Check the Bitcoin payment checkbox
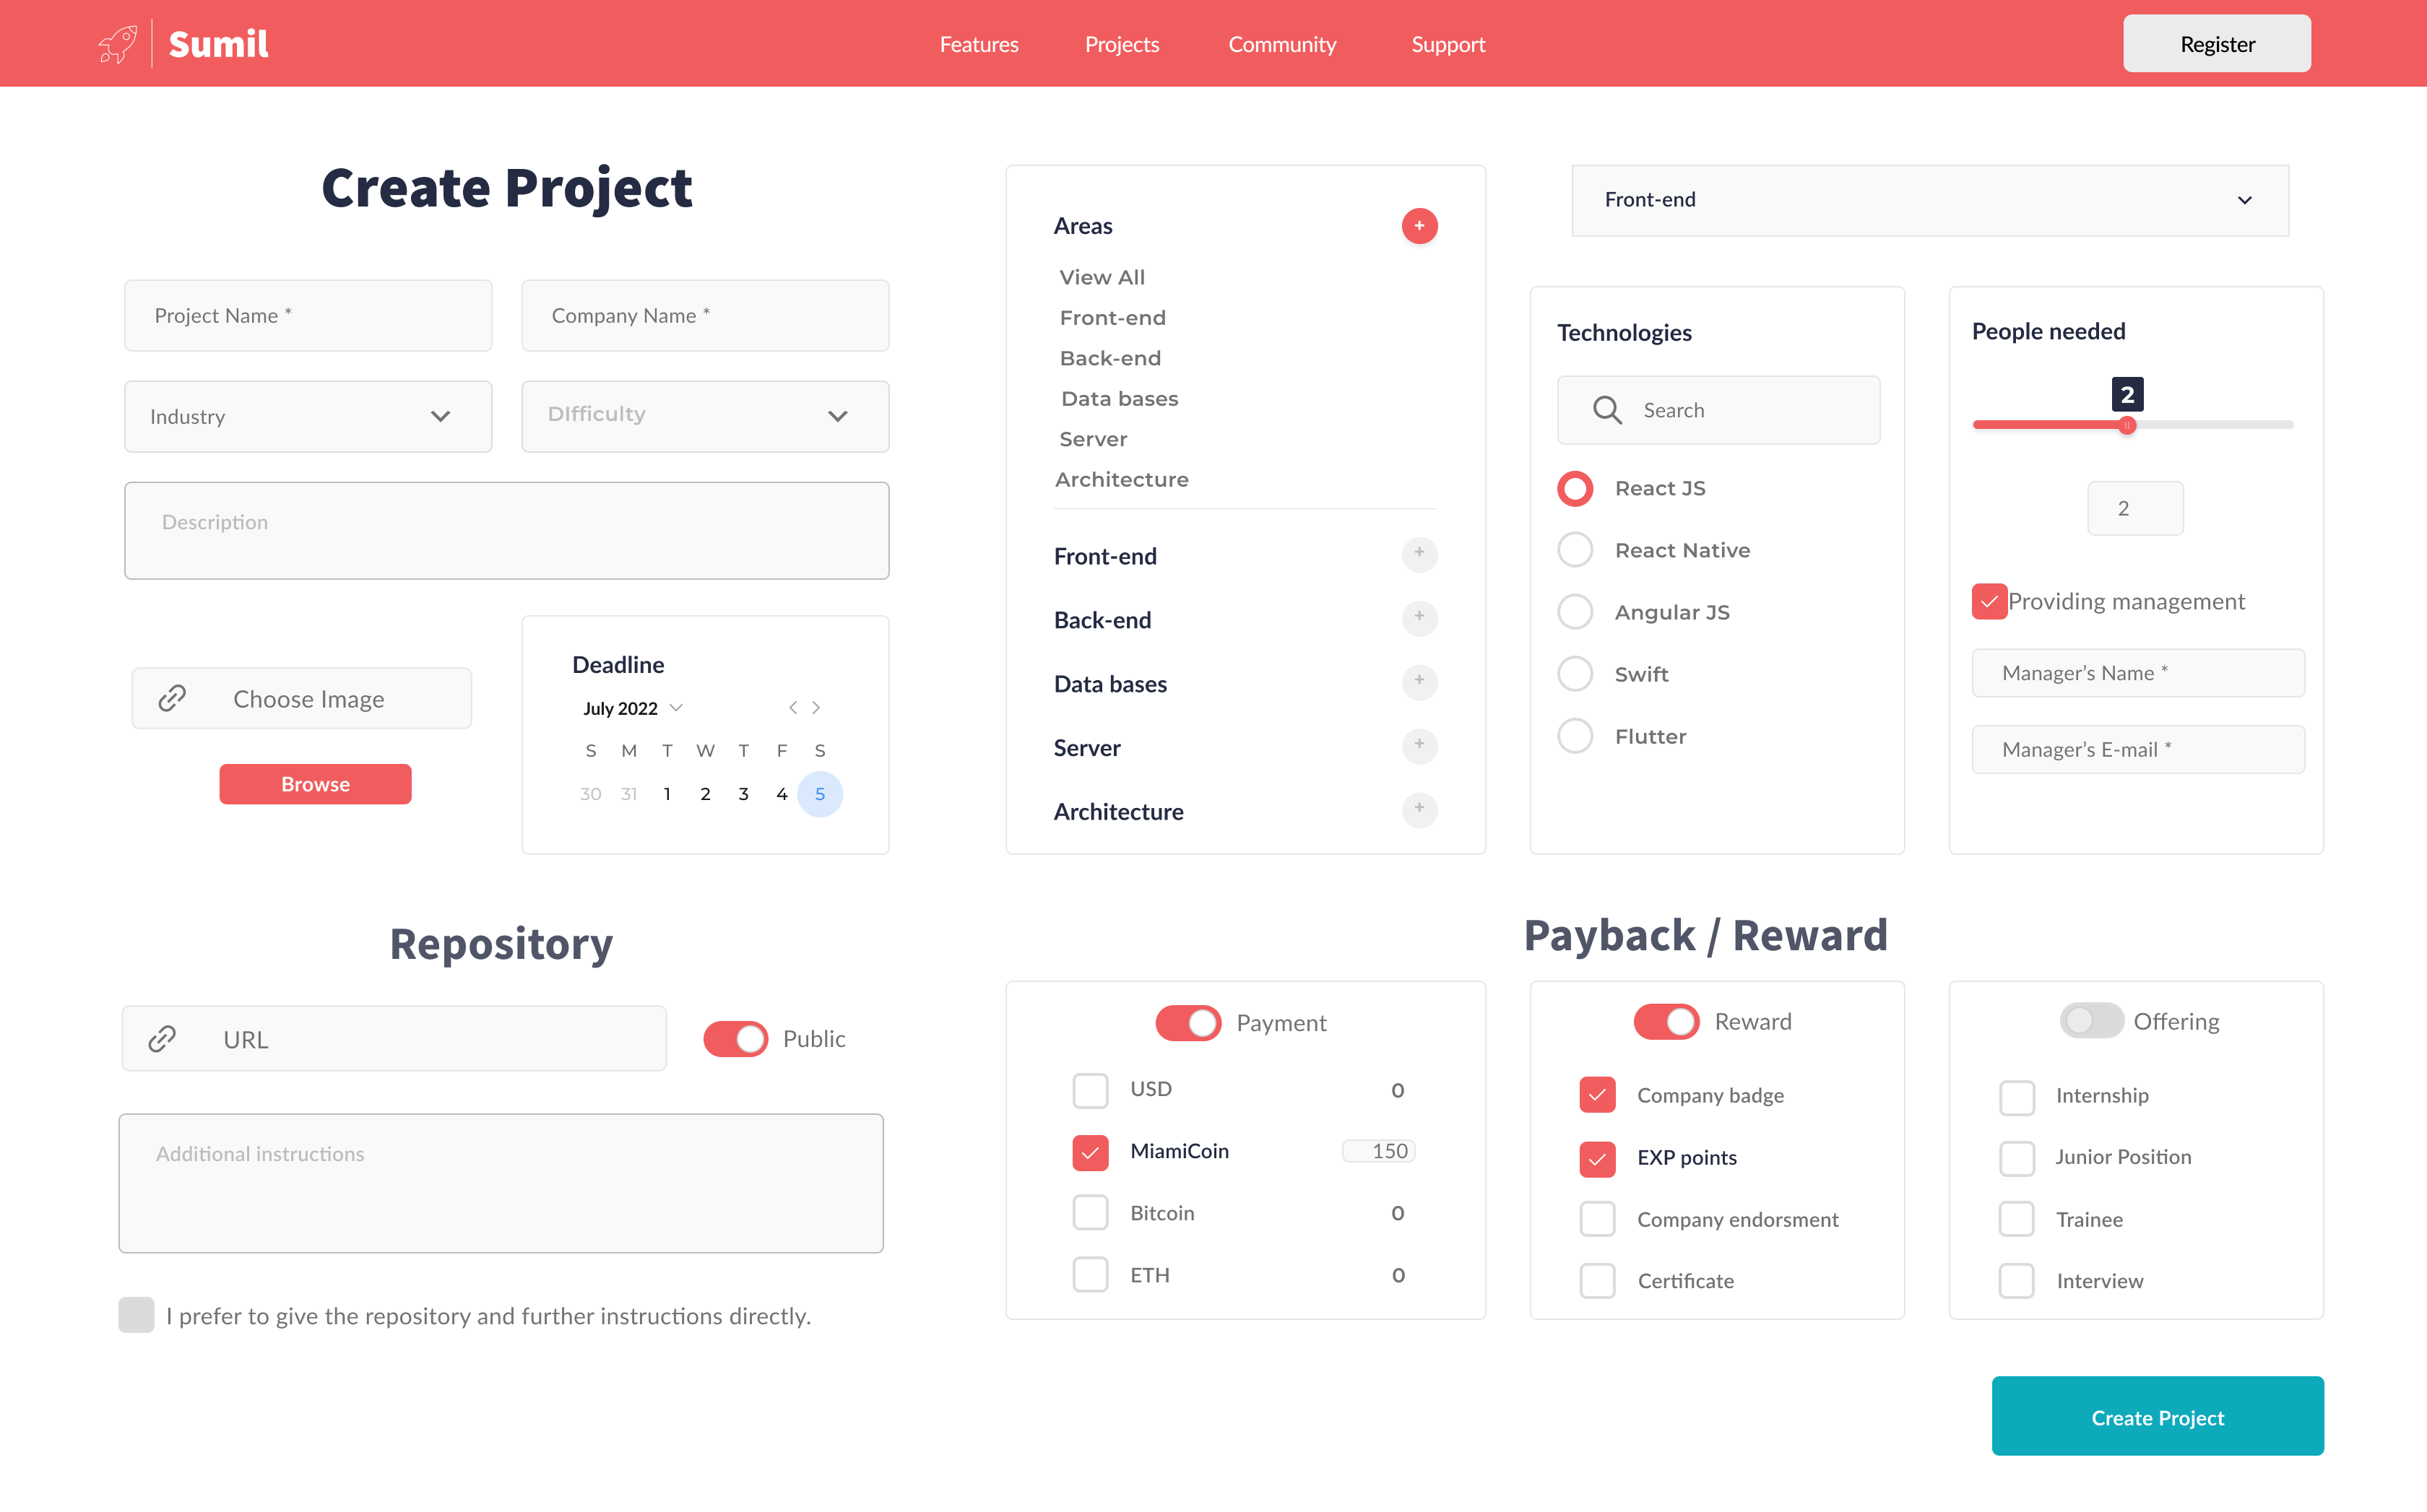This screenshot has height=1512, width=2427. point(1091,1213)
